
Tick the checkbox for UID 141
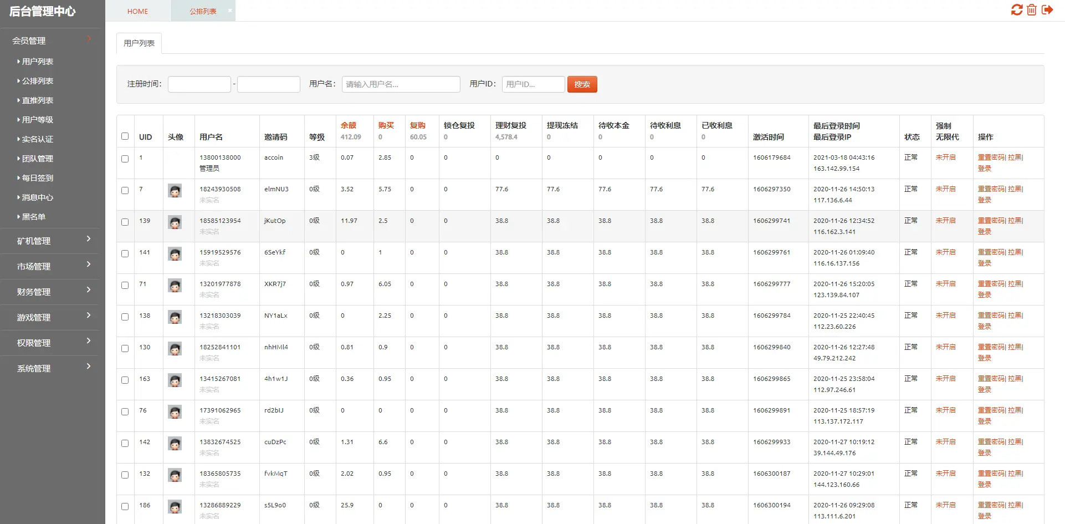[125, 253]
